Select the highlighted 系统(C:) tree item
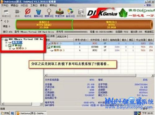Screen dimensions: 155x115 (17, 42)
